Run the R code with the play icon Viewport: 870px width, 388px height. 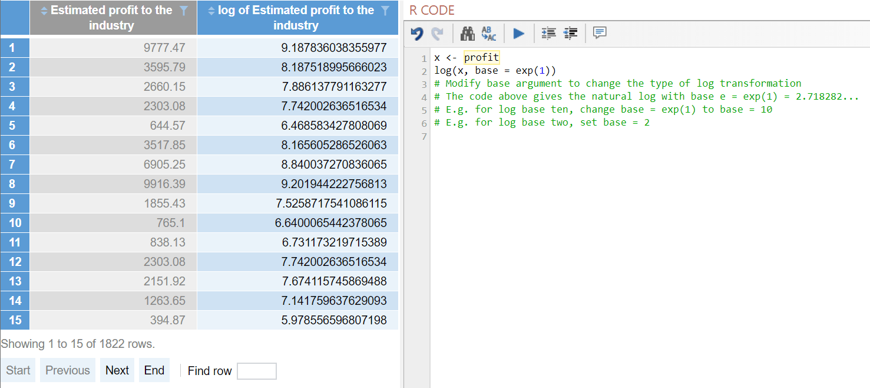pyautogui.click(x=519, y=34)
